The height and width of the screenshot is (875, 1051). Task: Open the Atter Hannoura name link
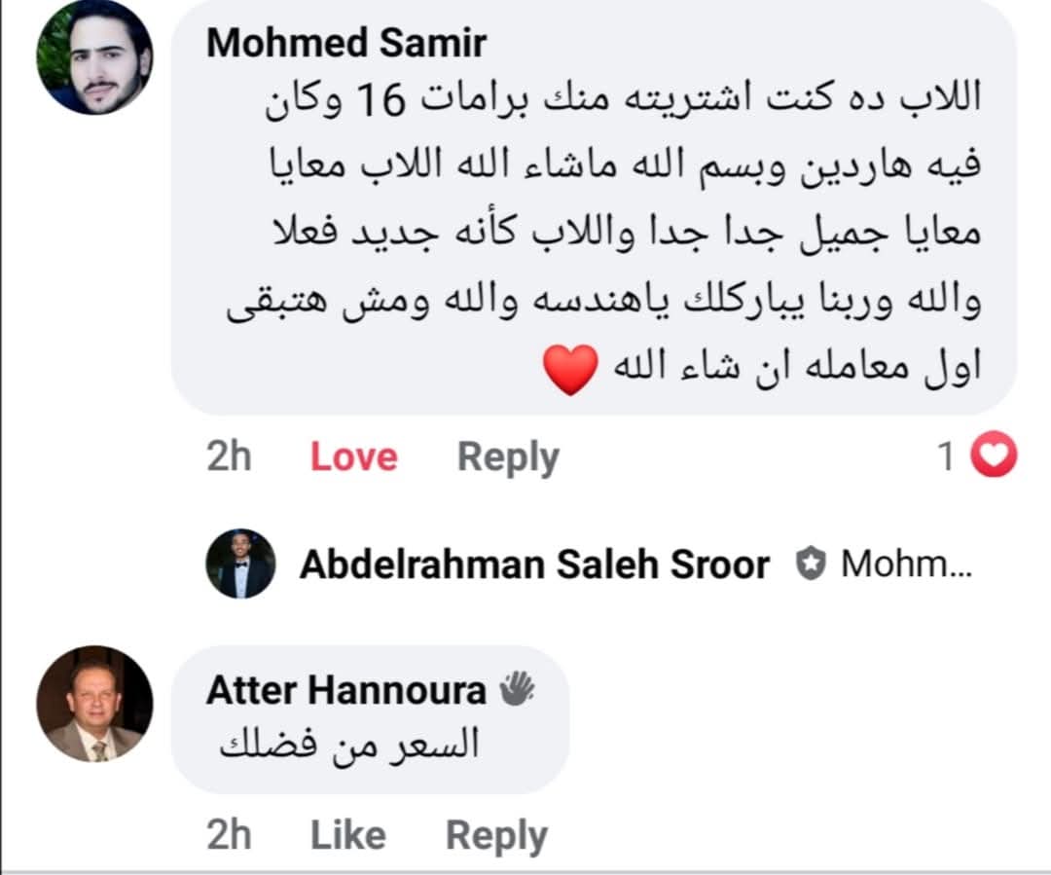[x=345, y=691]
